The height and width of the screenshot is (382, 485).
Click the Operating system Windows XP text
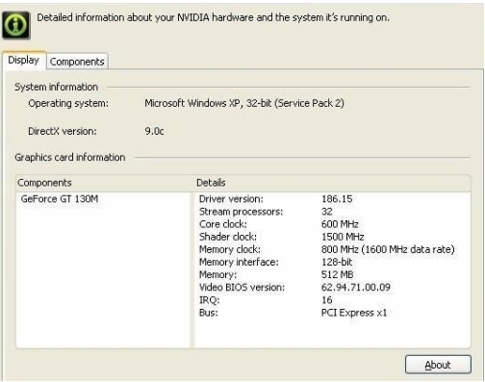244,104
